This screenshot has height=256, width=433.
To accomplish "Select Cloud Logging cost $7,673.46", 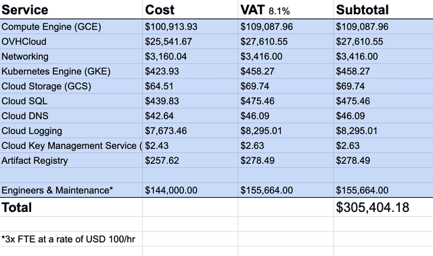I will (190, 131).
